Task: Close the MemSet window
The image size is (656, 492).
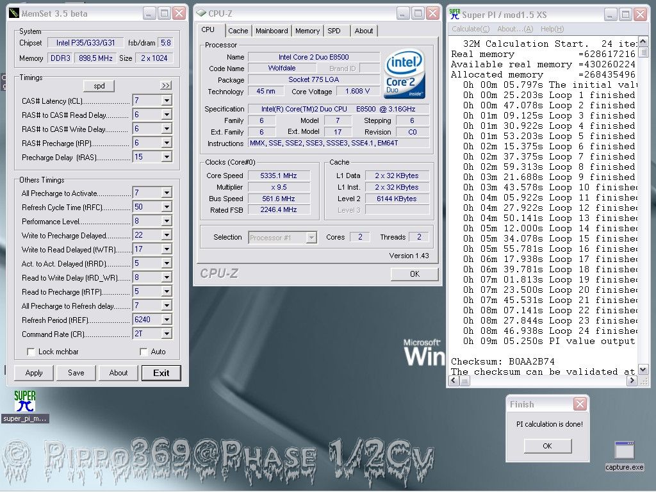Action: tap(179, 13)
